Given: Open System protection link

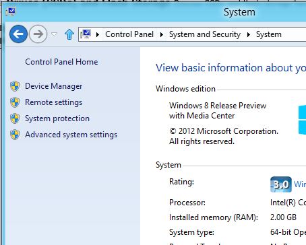Looking at the screenshot, I should 57,118.
